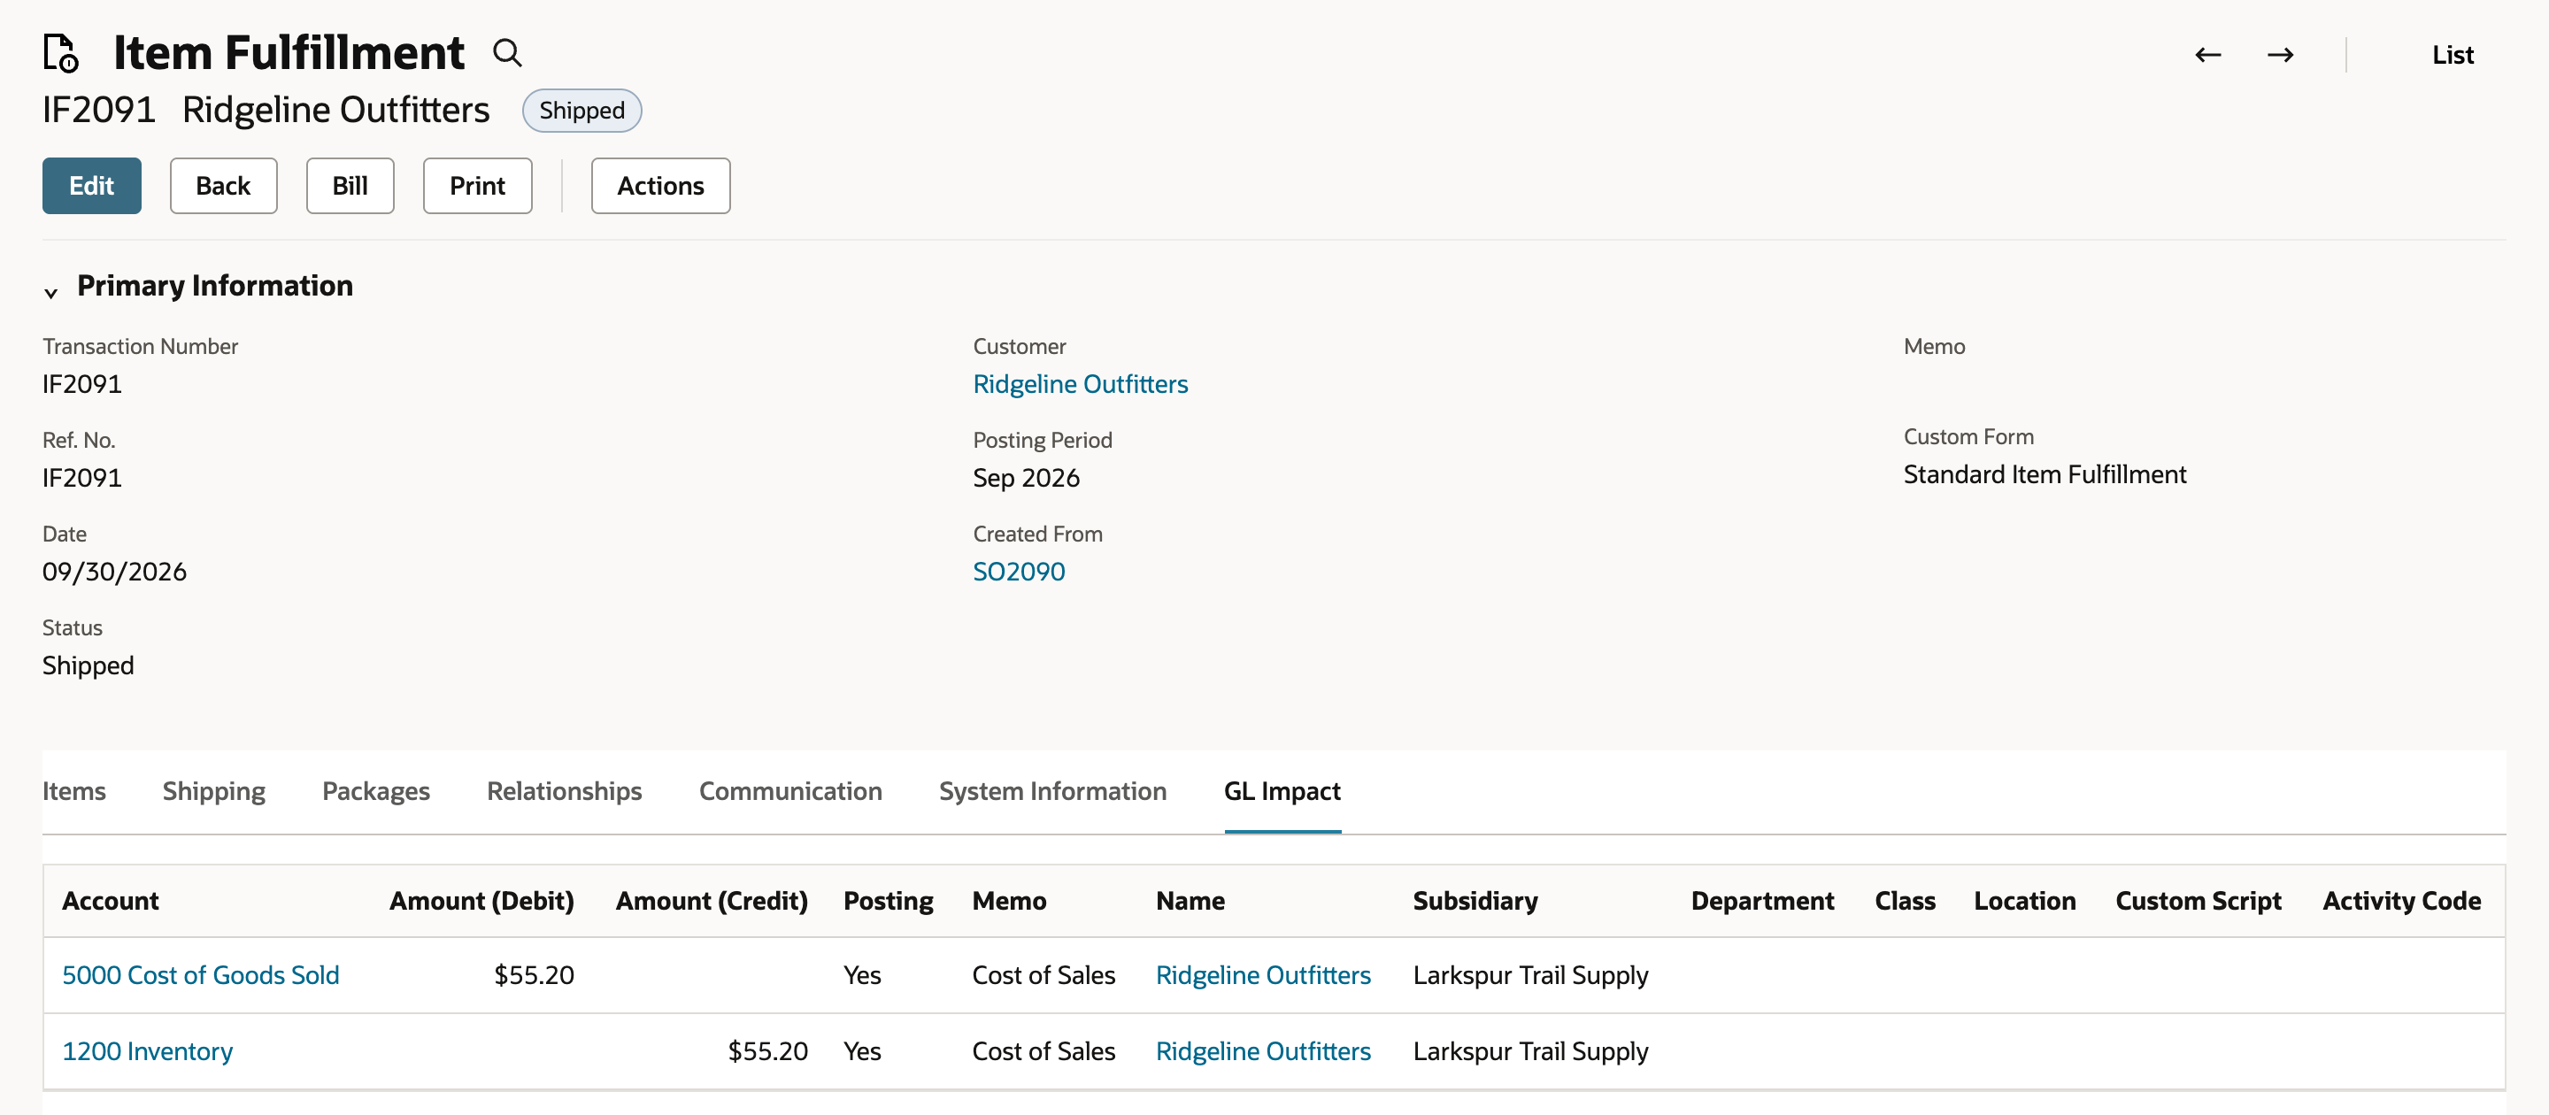Screen dimensions: 2549x1115
Task: Switch to the Shipping tab
Action: pos(213,790)
